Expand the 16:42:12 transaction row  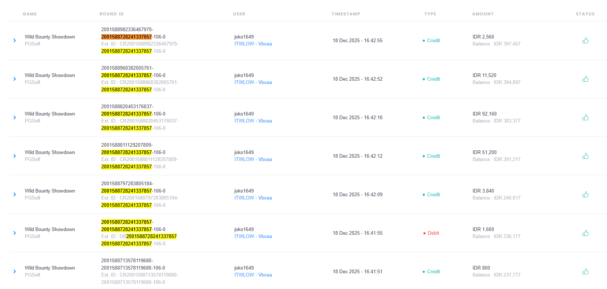point(15,156)
